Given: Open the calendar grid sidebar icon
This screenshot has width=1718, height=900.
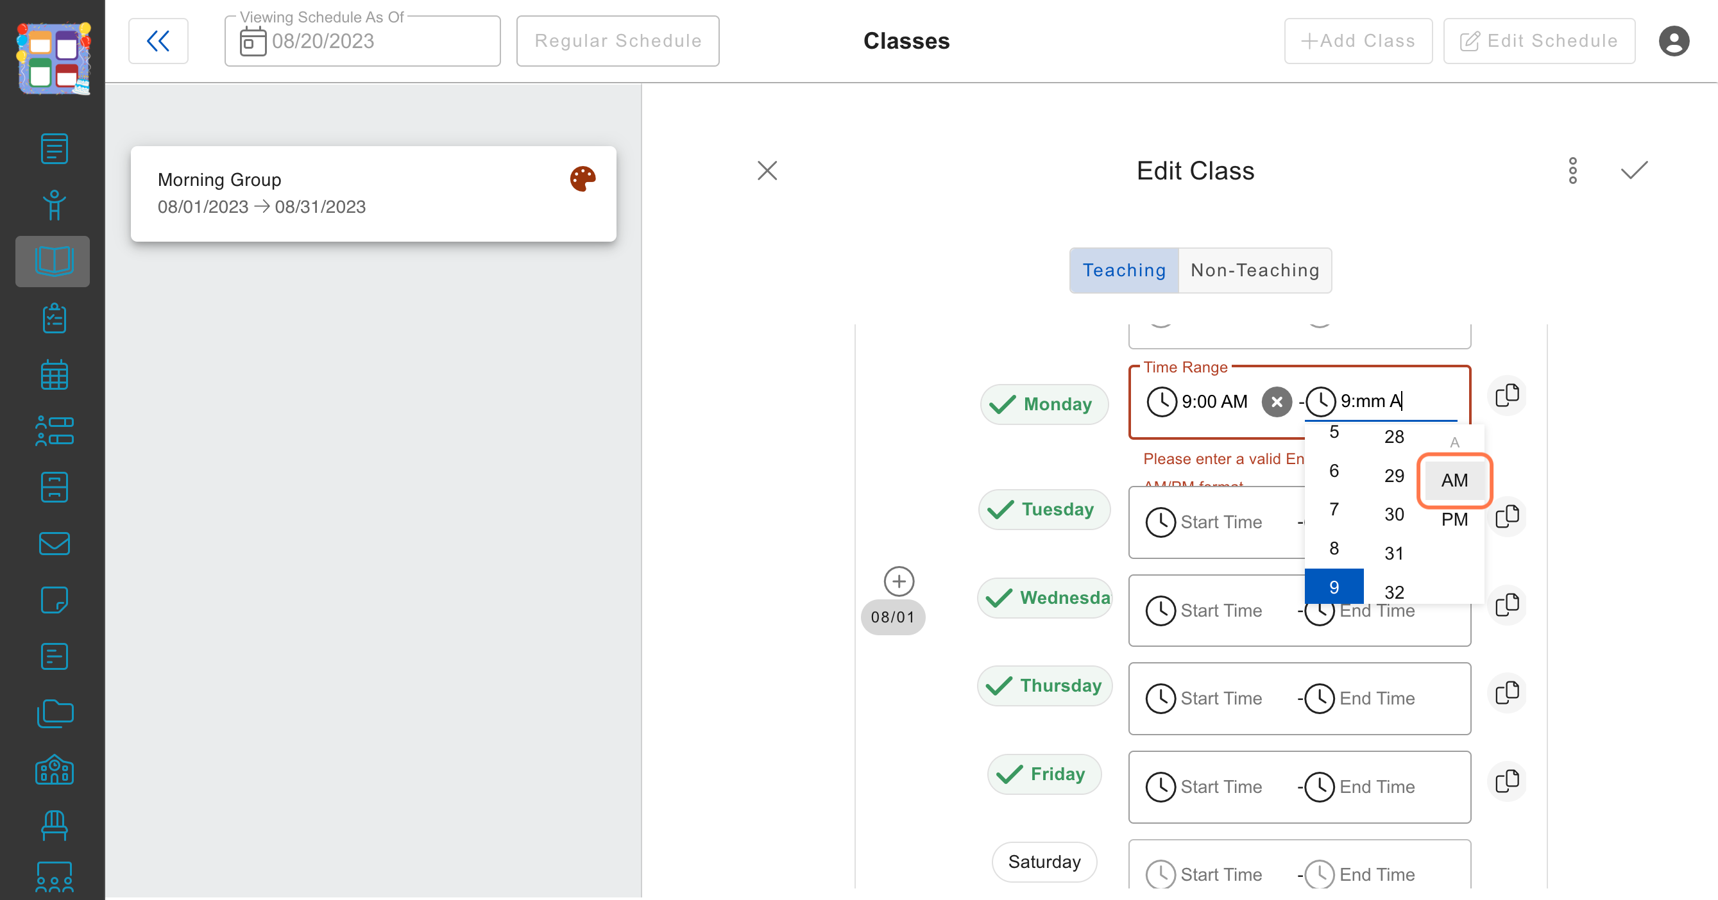Looking at the screenshot, I should point(54,374).
